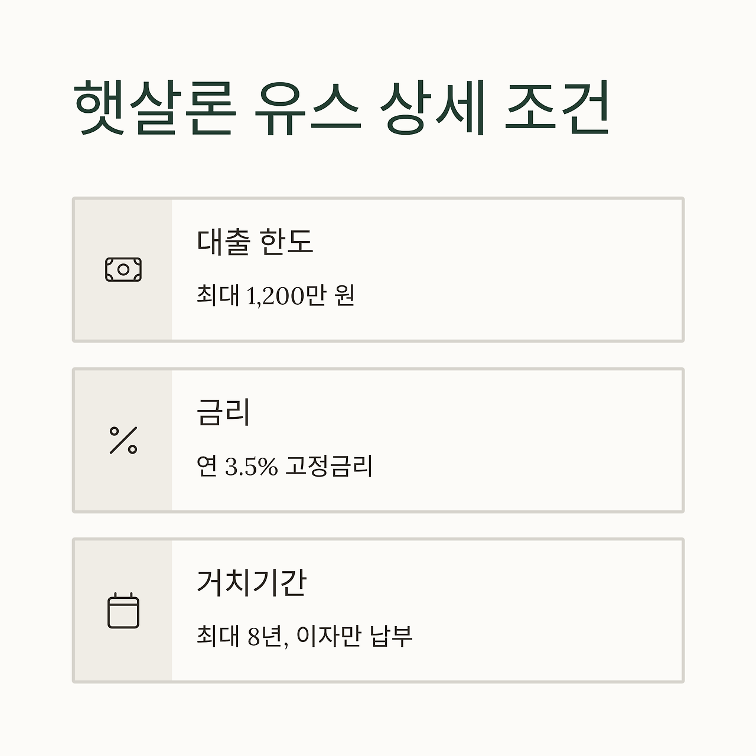756x756 pixels.
Task: Click the calendar icon
Action: [123, 610]
